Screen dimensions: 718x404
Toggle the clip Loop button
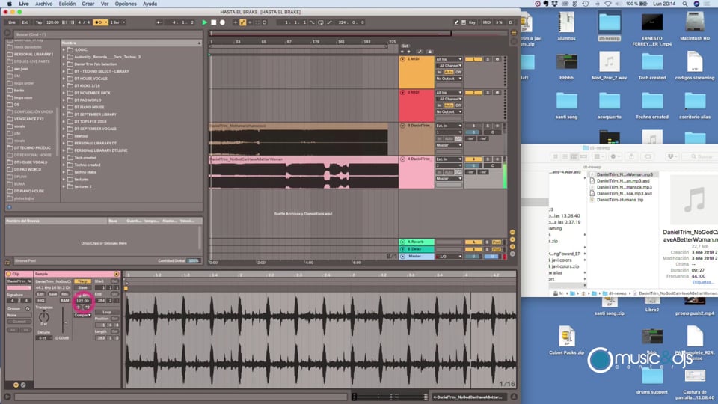pyautogui.click(x=107, y=313)
